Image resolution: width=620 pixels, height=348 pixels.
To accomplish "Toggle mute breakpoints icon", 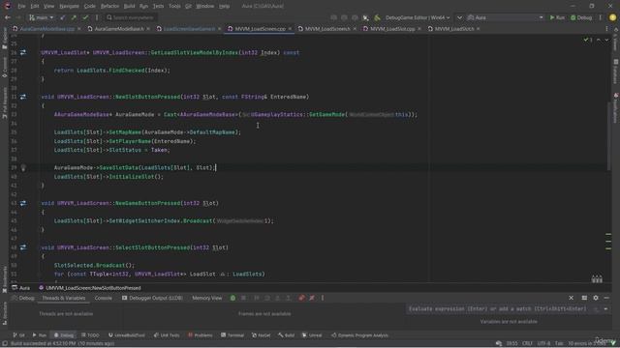I will (x=312, y=299).
